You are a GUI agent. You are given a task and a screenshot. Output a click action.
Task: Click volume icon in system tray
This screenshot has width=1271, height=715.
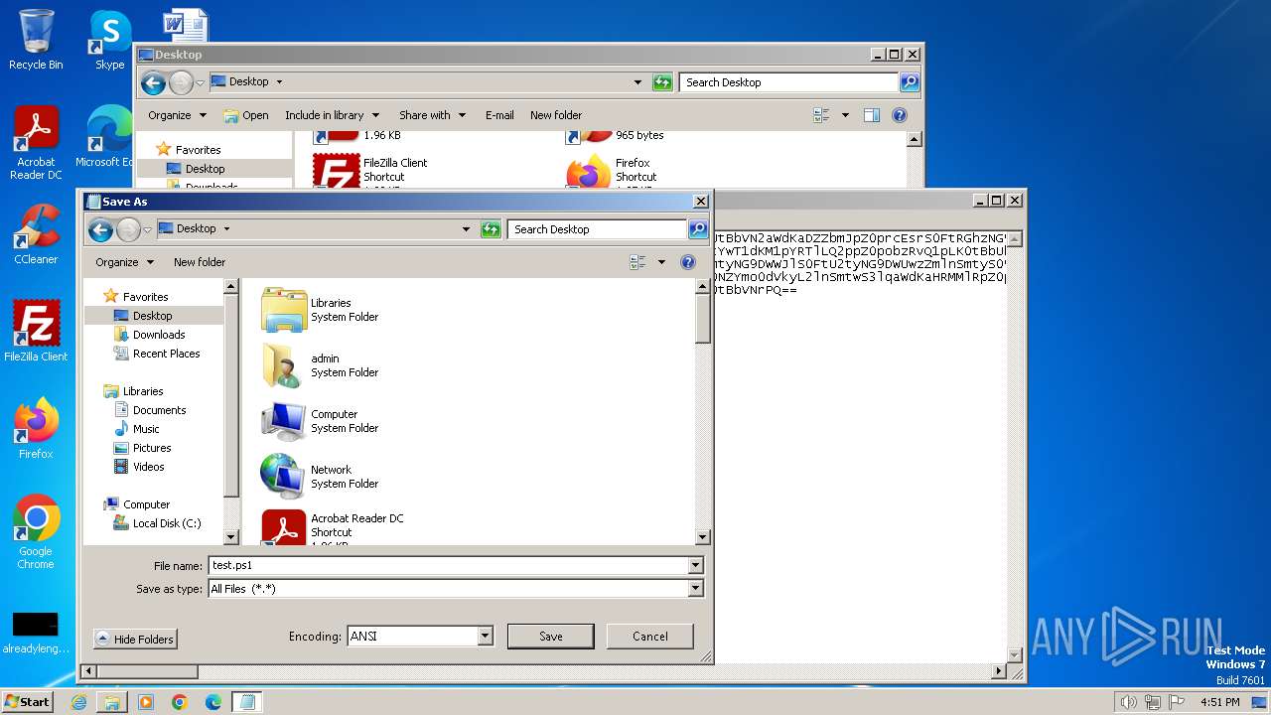(1128, 702)
